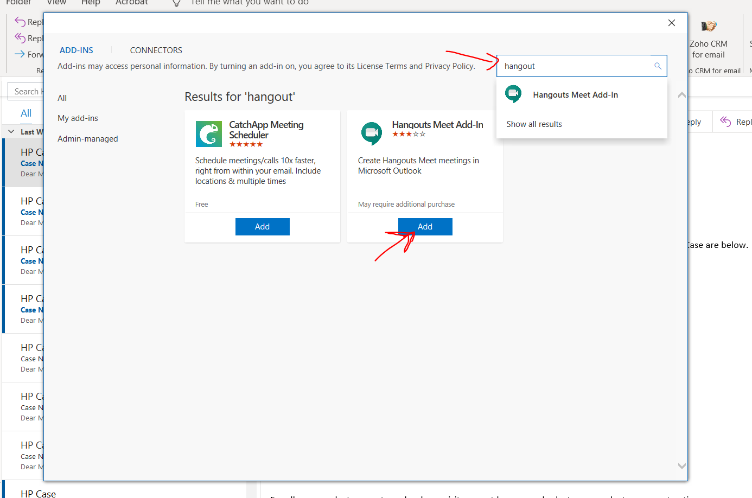The image size is (752, 498).
Task: Click the Tell me lightbulb icon
Action: (176, 3)
